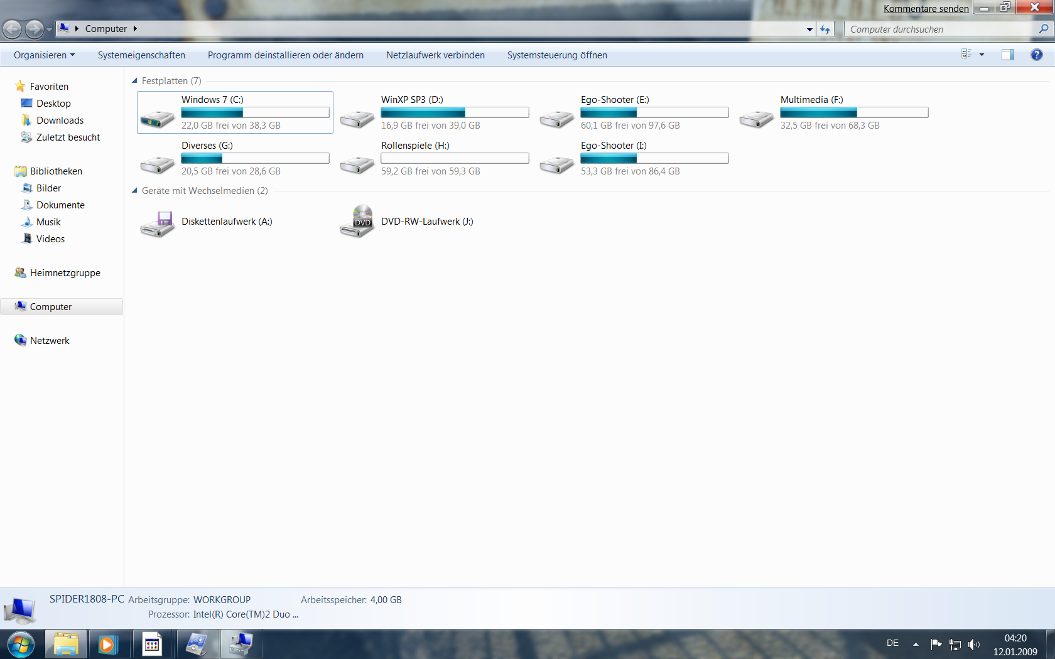Click the '16,9 GB frei von 39,0 GB' text
This screenshot has height=659, width=1055.
pos(431,126)
